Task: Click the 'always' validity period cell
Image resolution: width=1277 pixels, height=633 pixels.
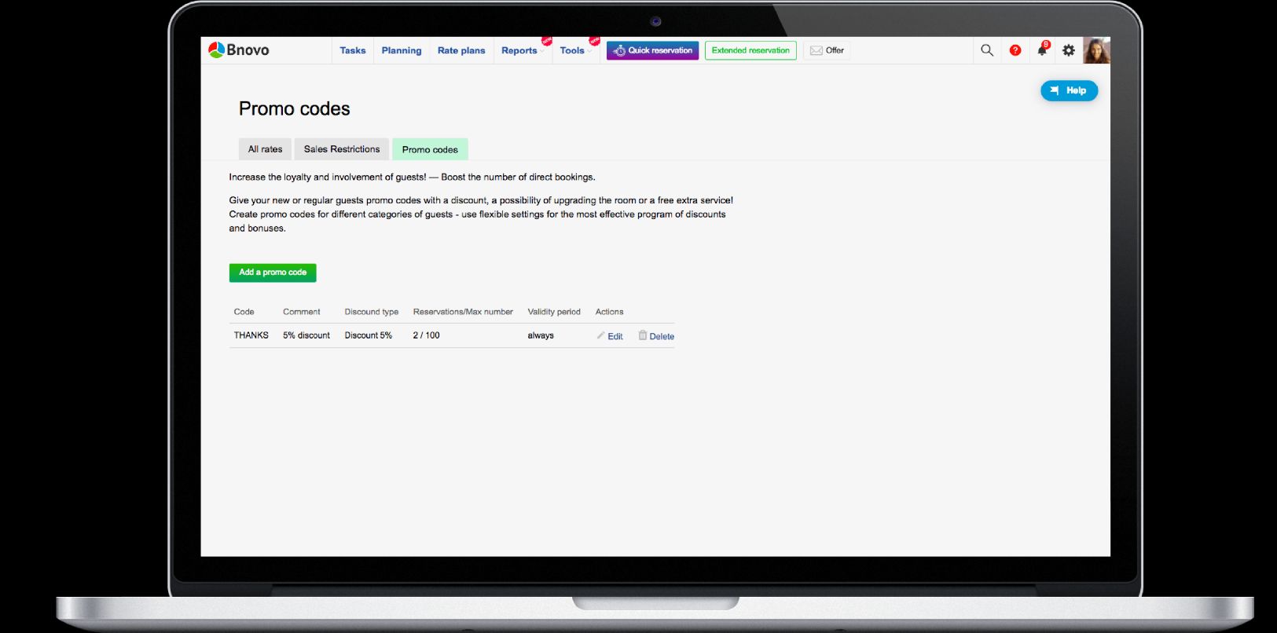Action: 541,335
